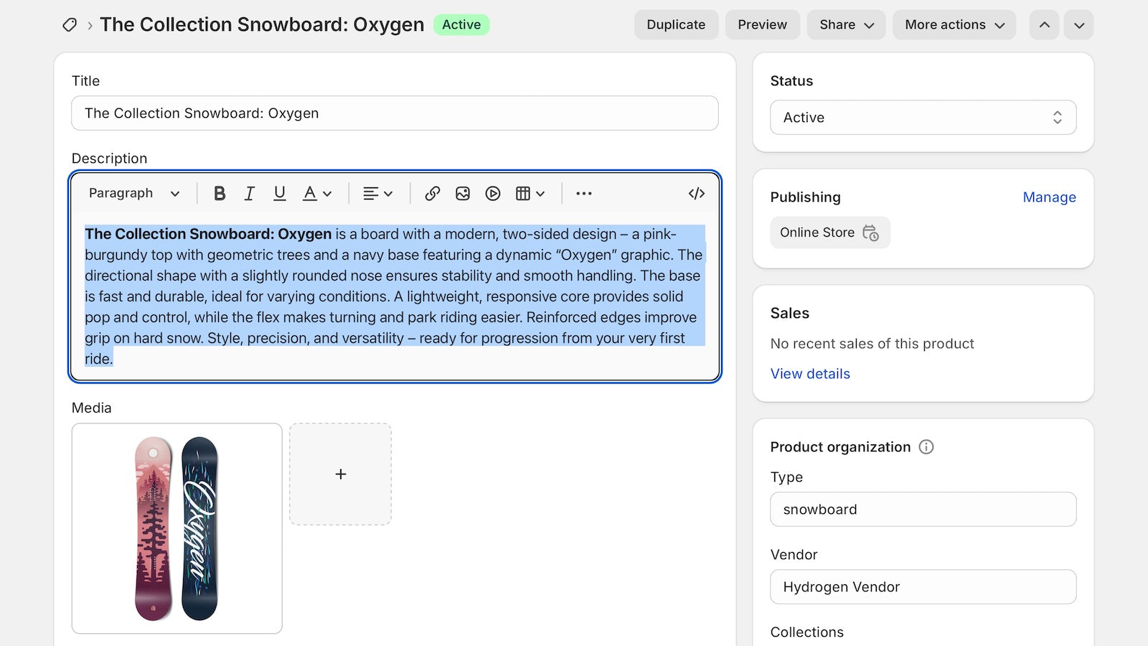Click the scheduled publishing calendar icon beside Online Store
Image resolution: width=1148 pixels, height=646 pixels.
[870, 233]
